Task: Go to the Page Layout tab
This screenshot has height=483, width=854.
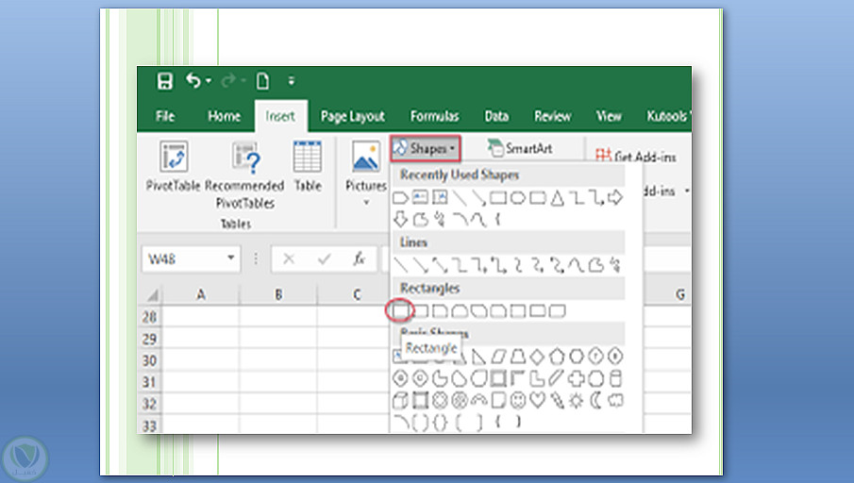Action: 352,116
